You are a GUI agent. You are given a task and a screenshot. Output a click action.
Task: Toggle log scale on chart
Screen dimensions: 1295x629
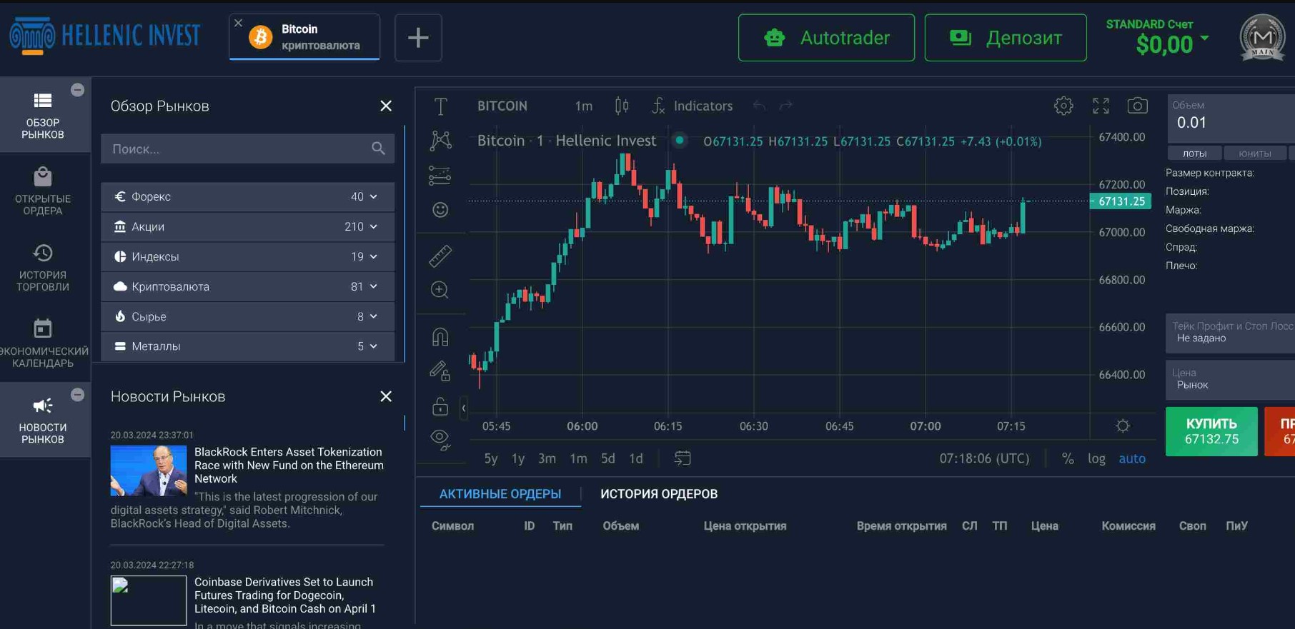pos(1096,458)
